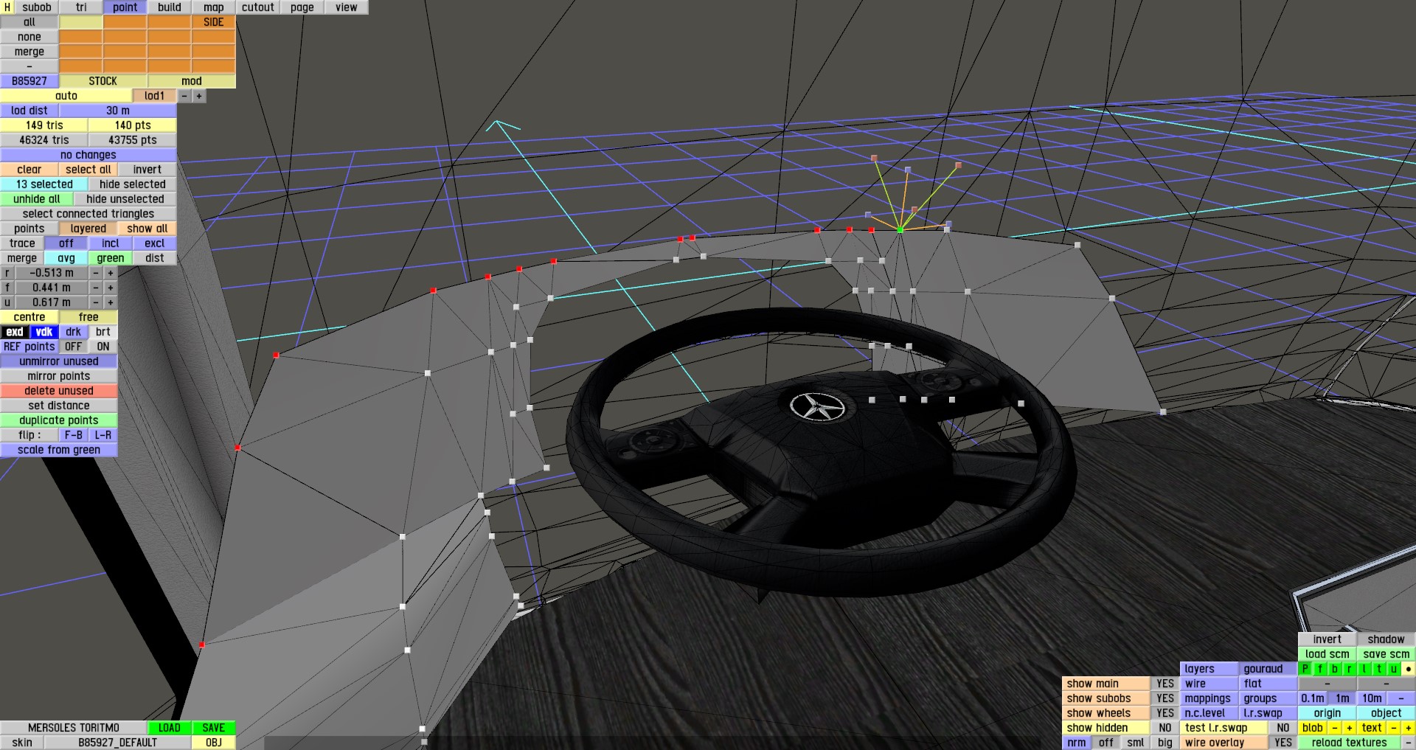Open the map tab
Screen dimensions: 1416x750
coord(214,7)
